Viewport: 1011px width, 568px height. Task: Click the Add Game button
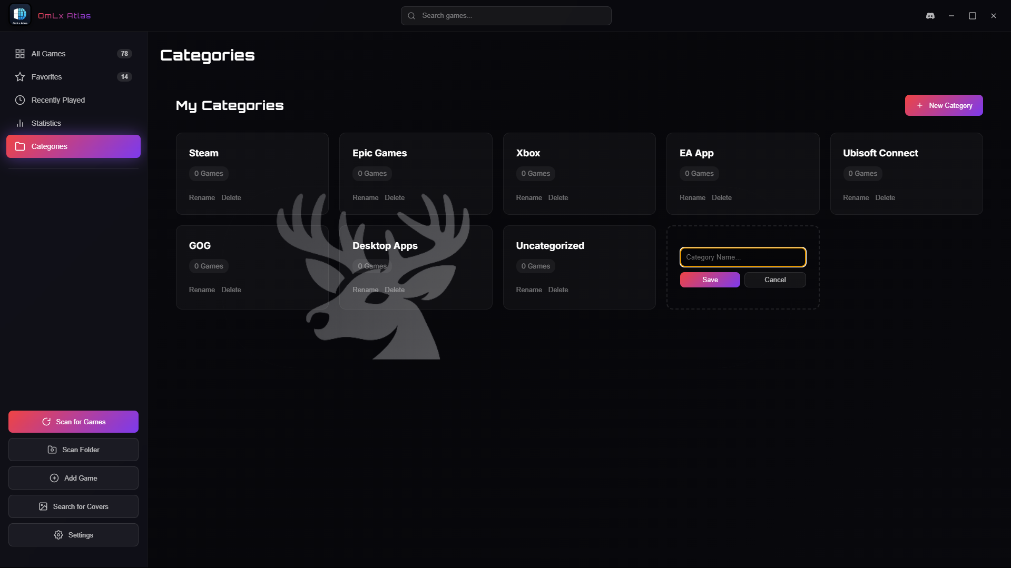pos(73,478)
